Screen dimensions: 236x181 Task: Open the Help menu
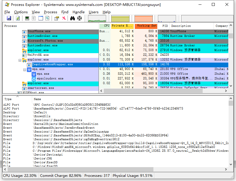point(106,12)
